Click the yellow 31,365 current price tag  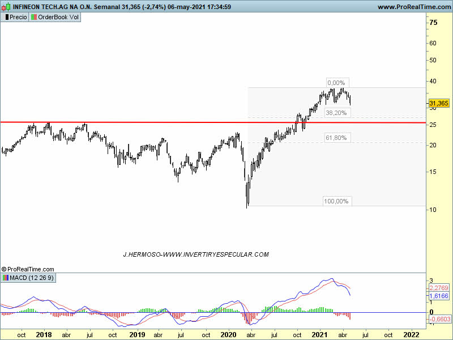(439, 103)
